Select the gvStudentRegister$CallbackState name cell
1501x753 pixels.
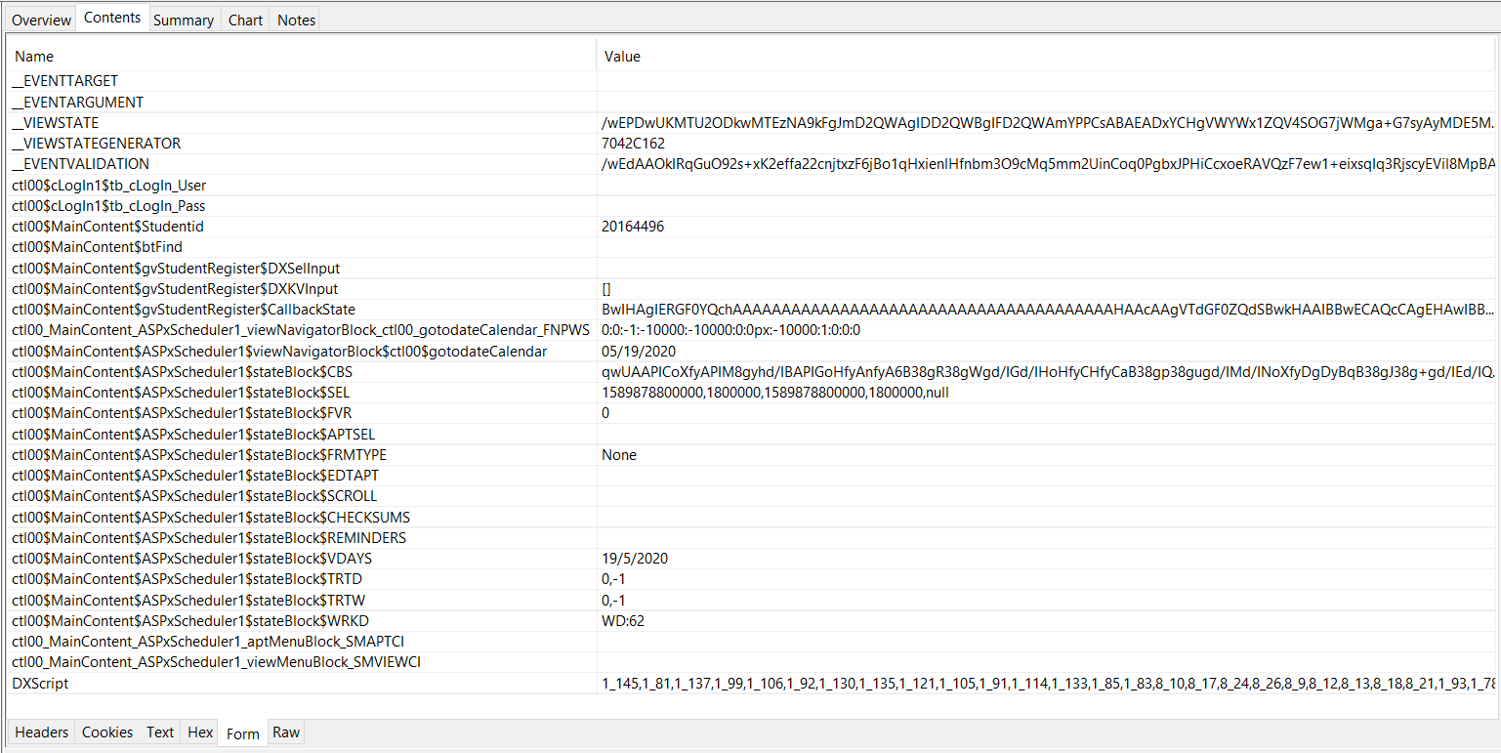pos(303,310)
